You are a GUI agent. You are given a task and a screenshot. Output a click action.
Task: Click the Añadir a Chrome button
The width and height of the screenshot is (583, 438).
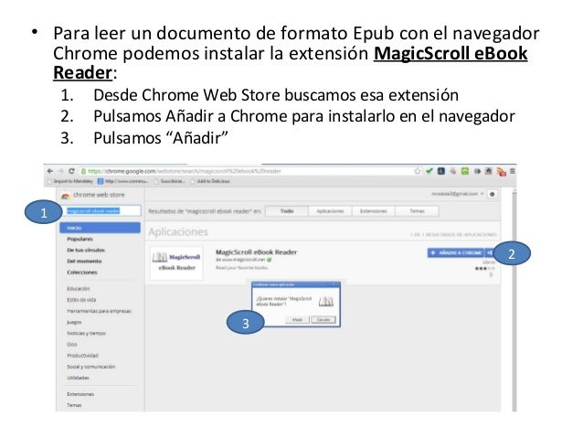pyautogui.click(x=456, y=253)
